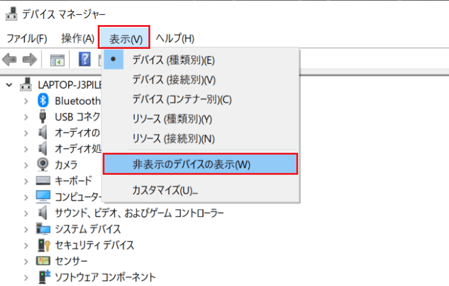Open the ヘルプ(H) menu

click(175, 38)
